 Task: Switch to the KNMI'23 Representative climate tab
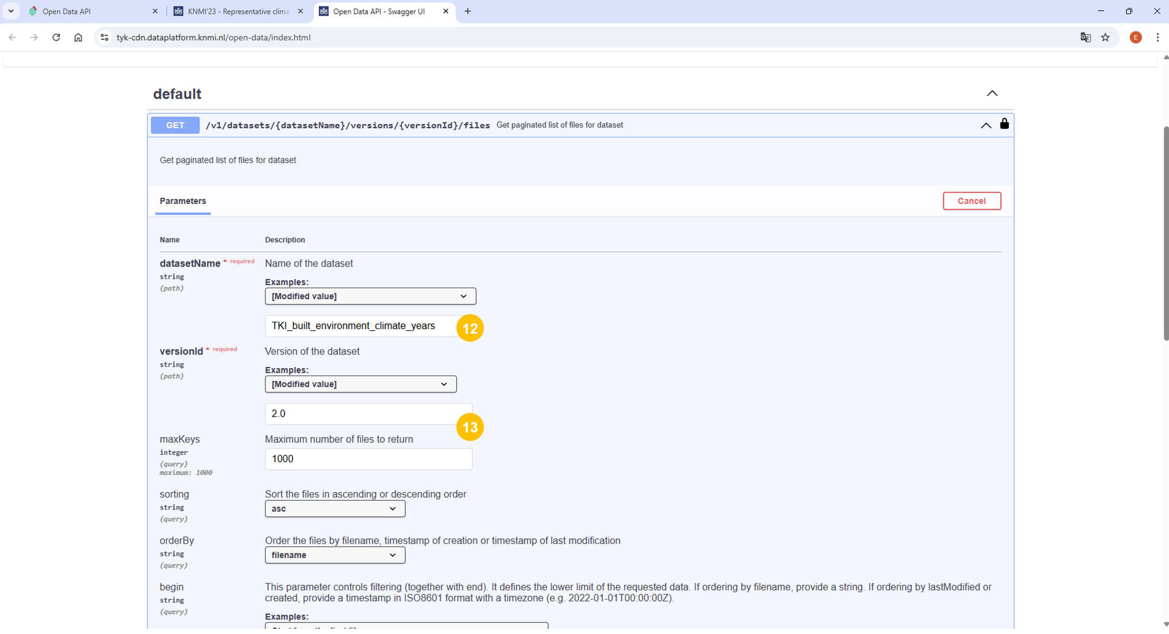(x=238, y=11)
